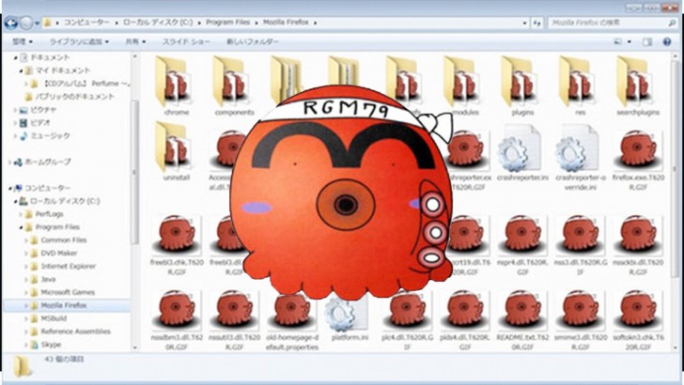Click the スライド ショー toolbar button

pyautogui.click(x=186, y=42)
